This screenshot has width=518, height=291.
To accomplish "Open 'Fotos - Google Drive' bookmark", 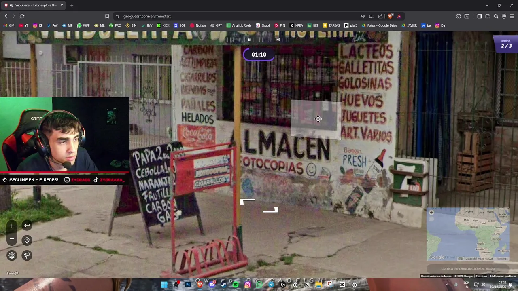I will click(379, 25).
